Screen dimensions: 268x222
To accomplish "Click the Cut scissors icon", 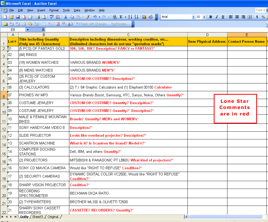I will (65, 17).
